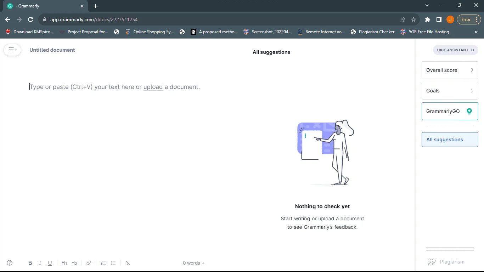Open the A proposed metho... bookmark
This screenshot has width=484, height=272.
point(214,32)
